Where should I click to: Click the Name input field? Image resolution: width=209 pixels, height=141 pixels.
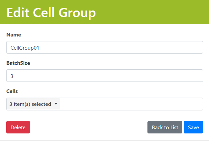[104, 47]
